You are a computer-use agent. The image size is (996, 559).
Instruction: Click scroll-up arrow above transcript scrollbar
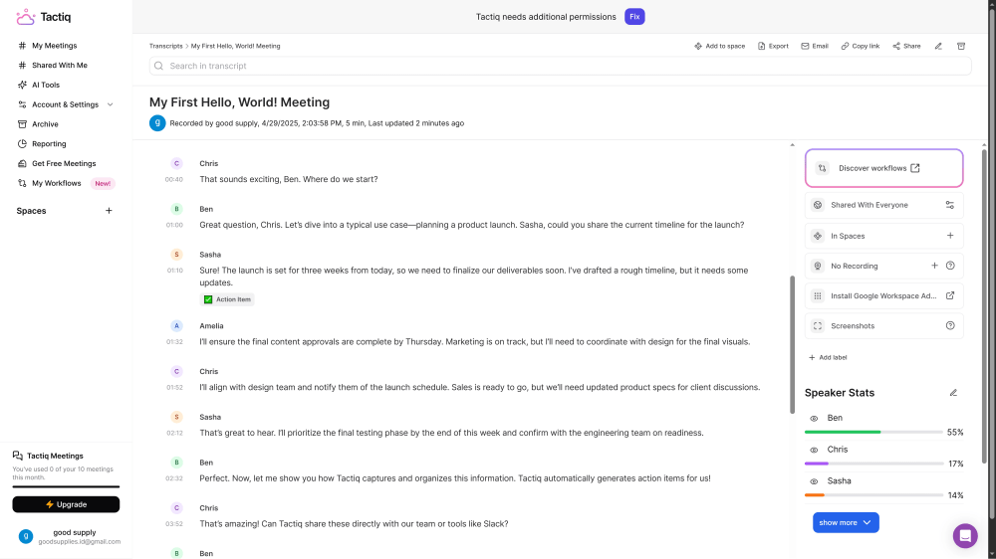pyautogui.click(x=792, y=145)
